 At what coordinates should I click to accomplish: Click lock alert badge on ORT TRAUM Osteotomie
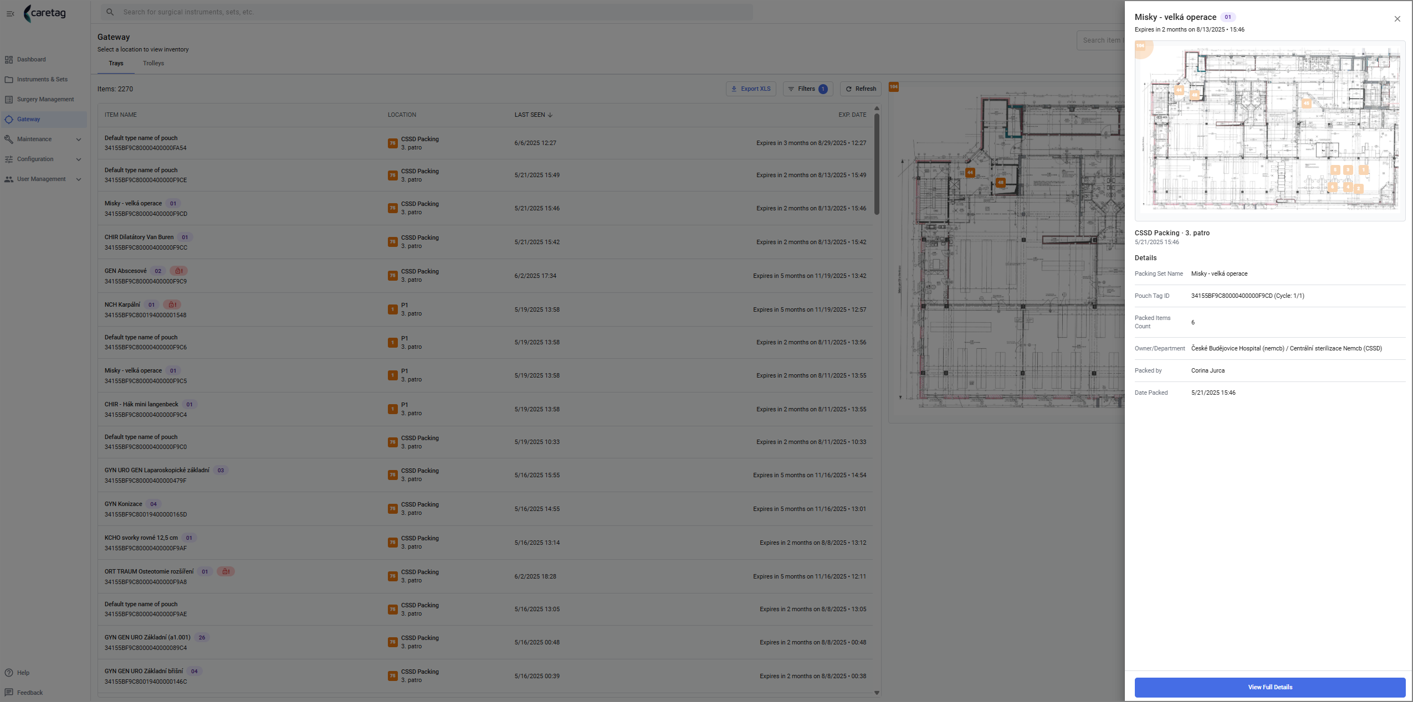(x=226, y=571)
